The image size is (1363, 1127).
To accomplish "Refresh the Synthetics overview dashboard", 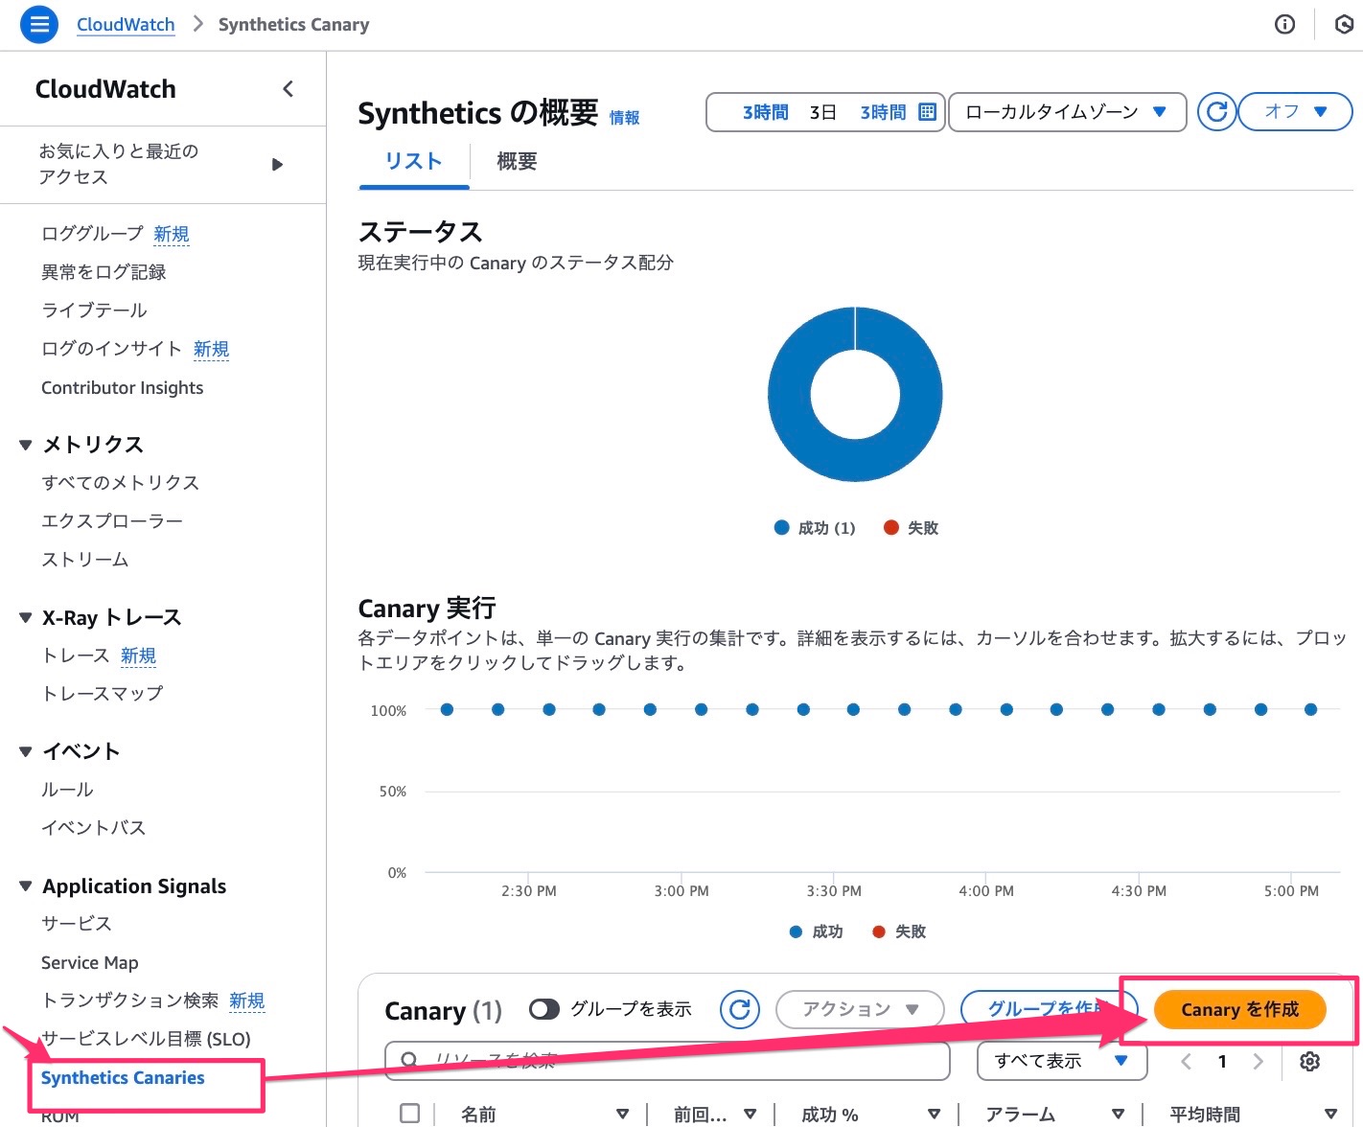I will (x=1217, y=112).
